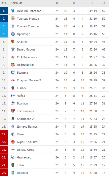This screenshot has width=109, height=176.
Task: Click the Чертаново club crest icon
Action: [x=13, y=157]
